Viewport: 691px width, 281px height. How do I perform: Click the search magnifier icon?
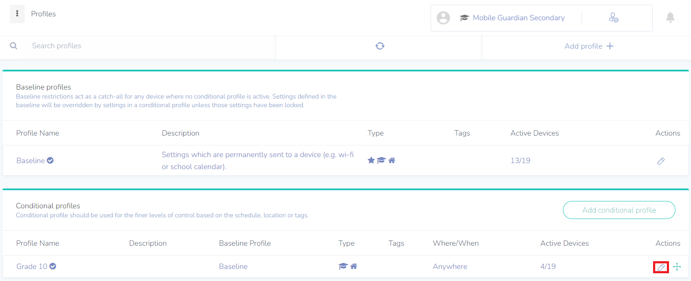[14, 46]
